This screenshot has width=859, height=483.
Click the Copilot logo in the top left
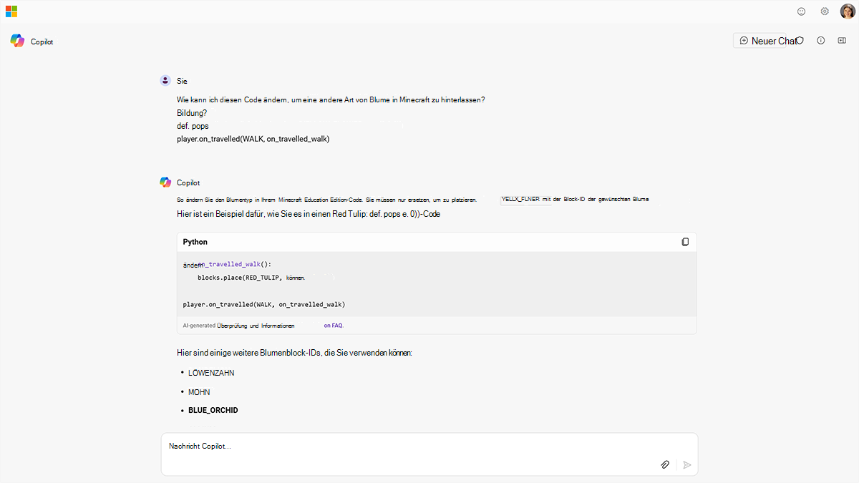(x=17, y=41)
